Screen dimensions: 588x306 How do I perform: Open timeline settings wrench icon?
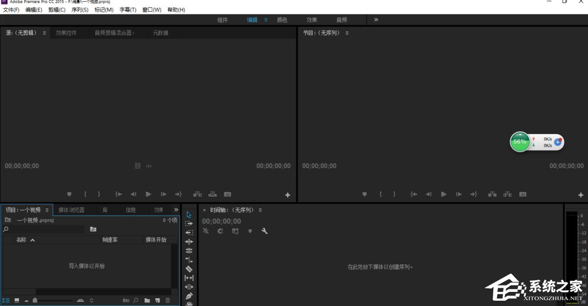[265, 231]
